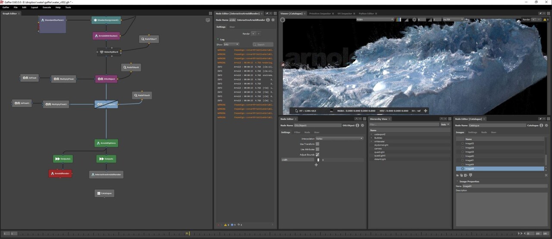Click the annotation icon in Graph Editor corner
This screenshot has height=239, width=552.
click(x=208, y=20)
